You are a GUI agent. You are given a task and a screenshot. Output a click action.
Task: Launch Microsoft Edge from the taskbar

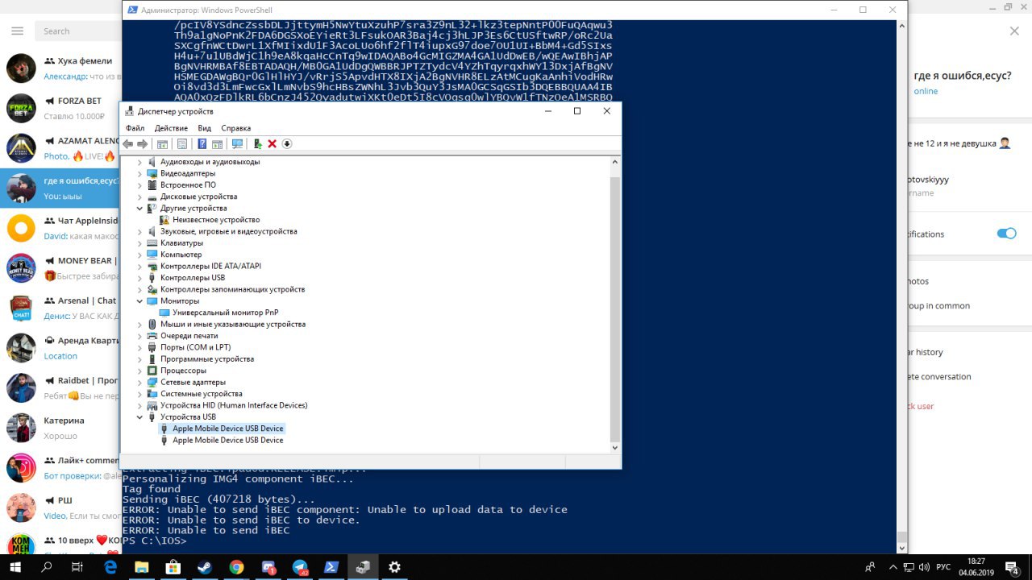pyautogui.click(x=110, y=567)
